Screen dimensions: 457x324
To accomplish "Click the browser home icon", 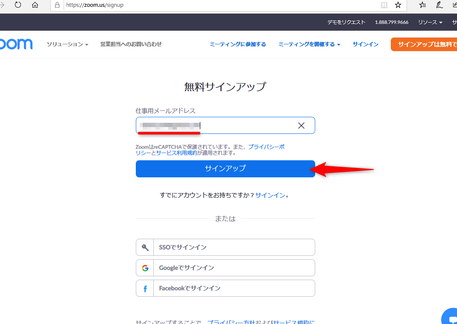I will click(35, 5).
